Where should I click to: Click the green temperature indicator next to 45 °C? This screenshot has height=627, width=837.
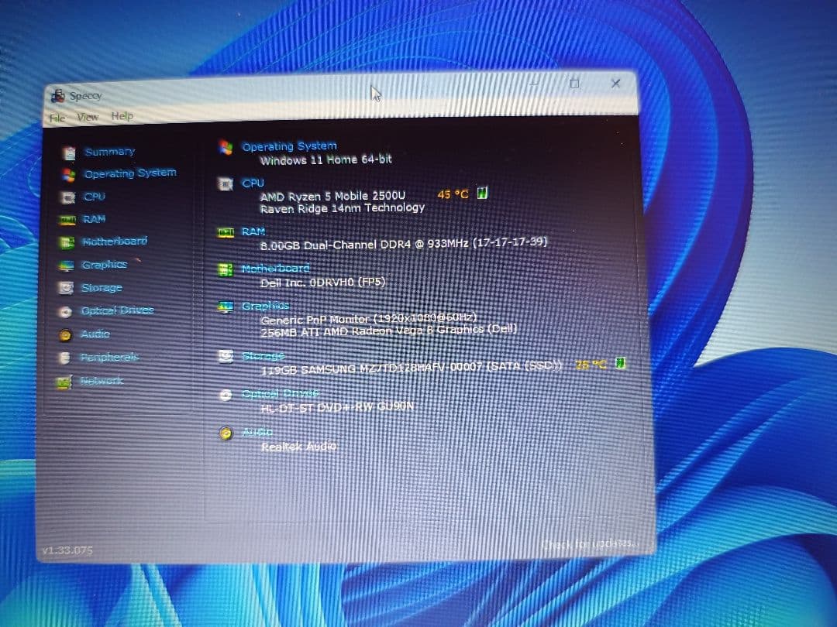[x=482, y=193]
